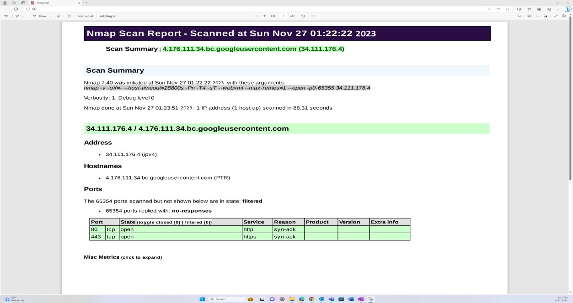This screenshot has width=573, height=303.
Task: Rotate the PDF page
Action: [303, 16]
